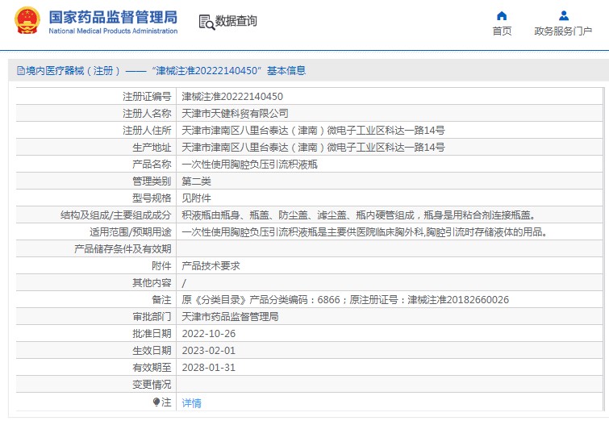Click the 生产地址 address value
Screen dimensions: 609x425
click(x=313, y=148)
